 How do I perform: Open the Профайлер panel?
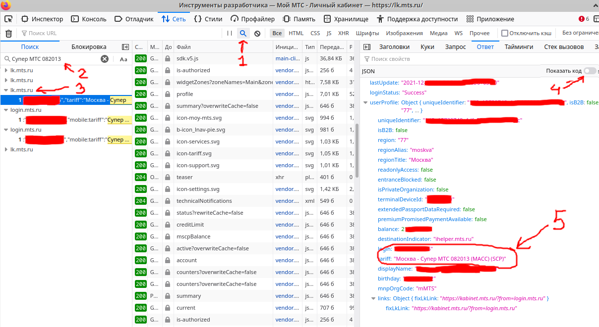tap(252, 19)
